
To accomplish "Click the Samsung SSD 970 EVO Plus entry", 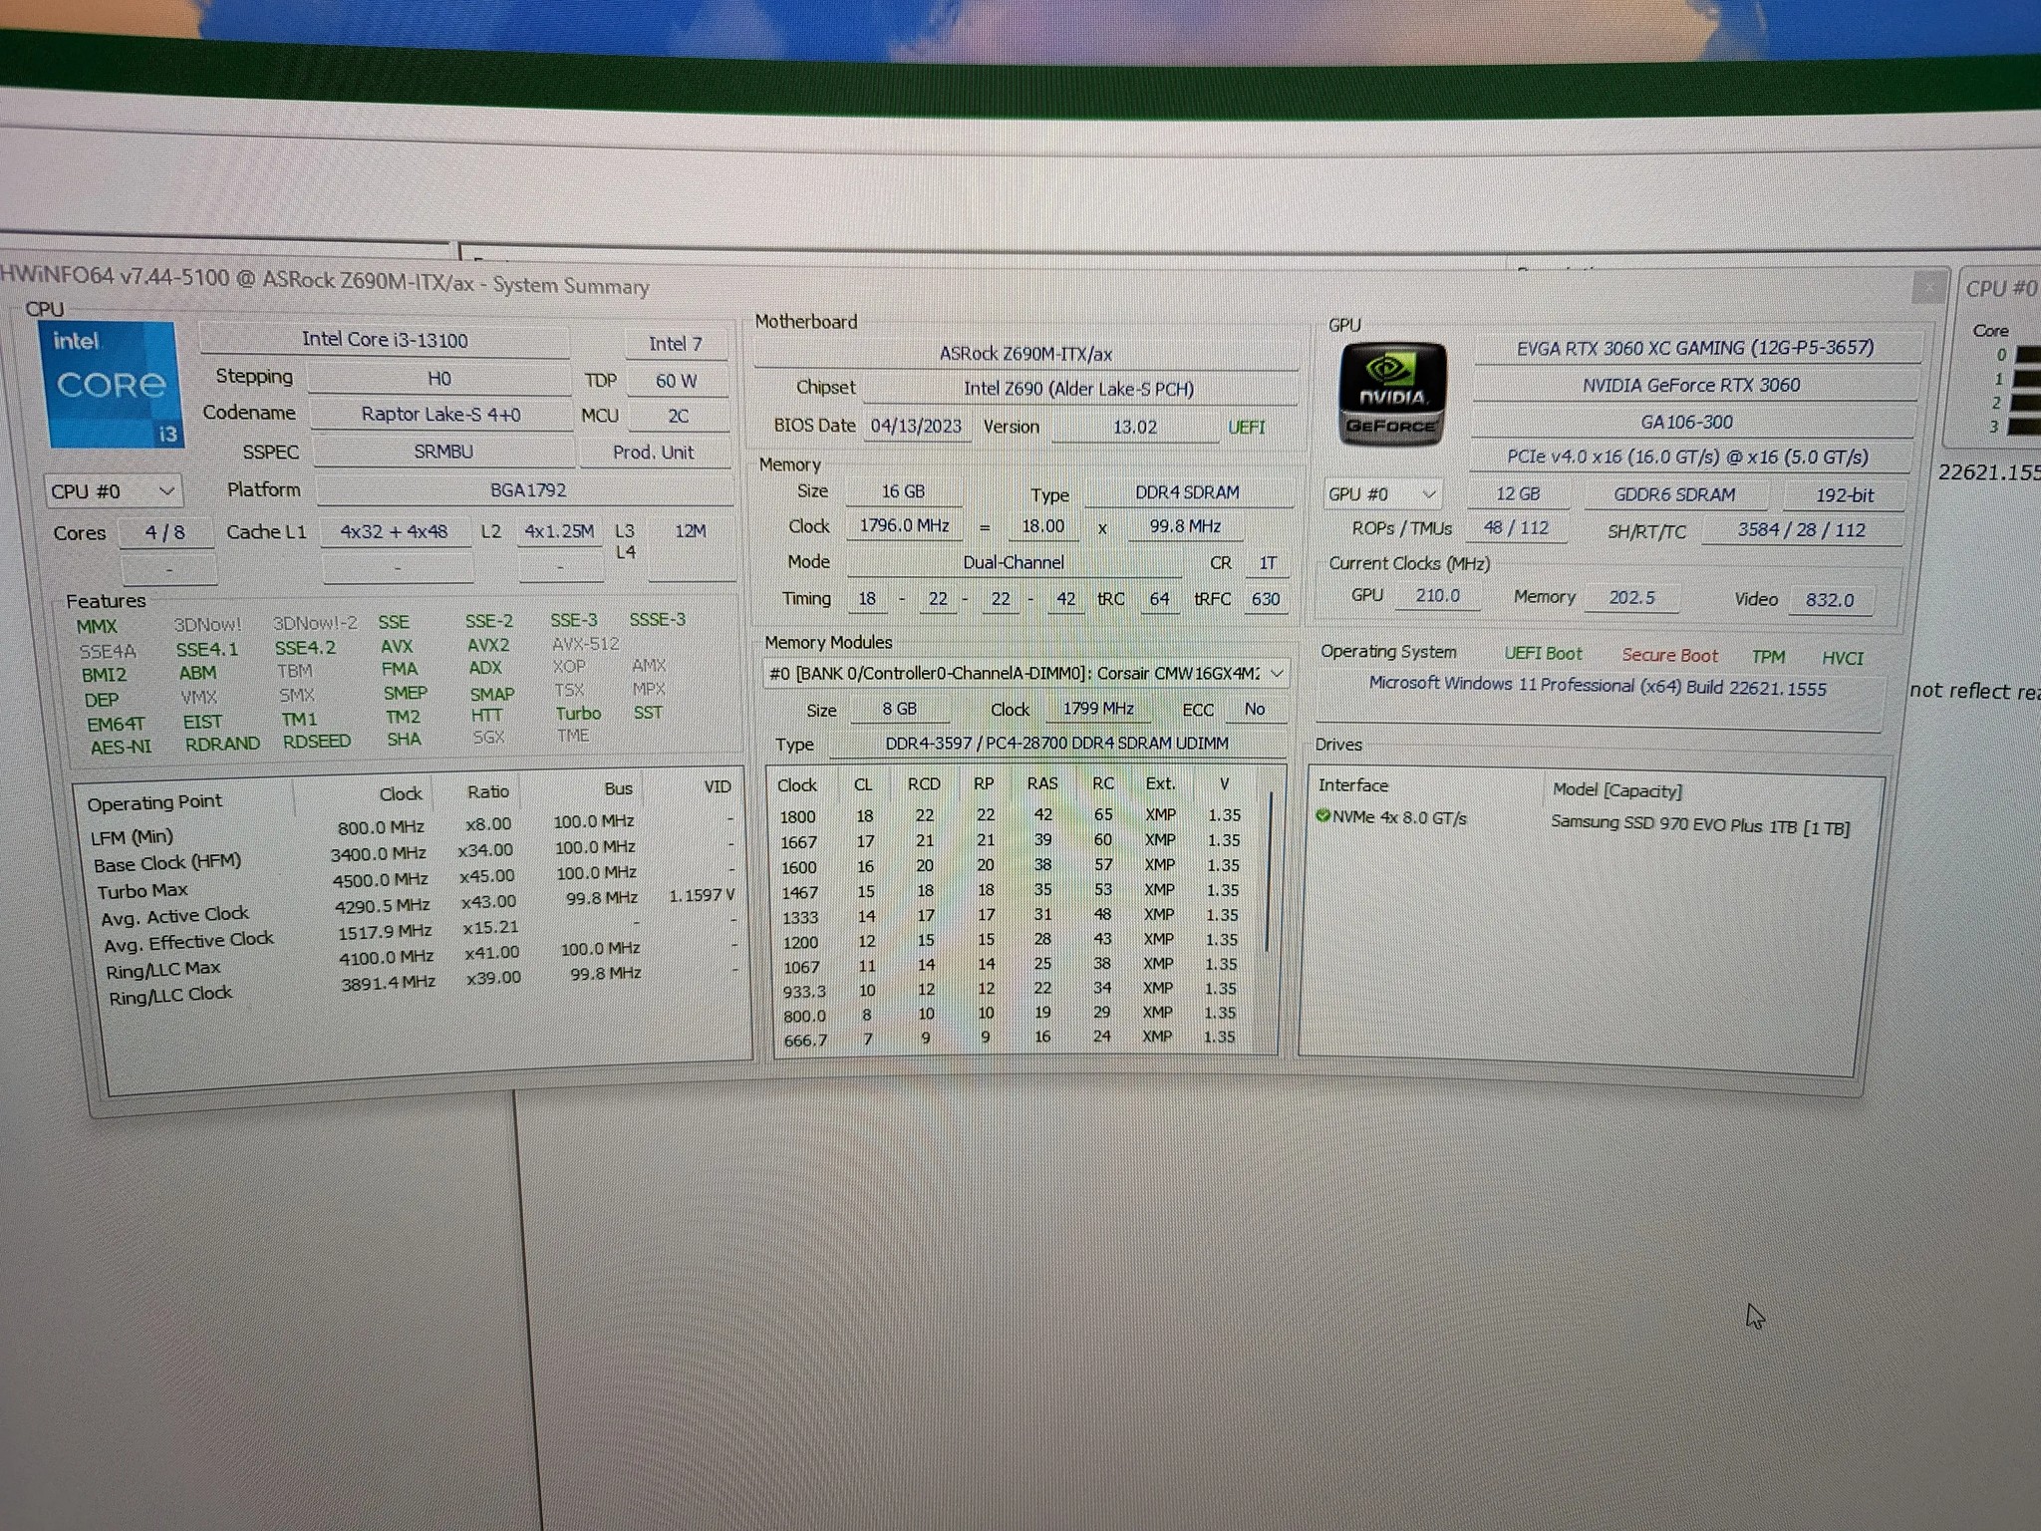I will [1700, 826].
